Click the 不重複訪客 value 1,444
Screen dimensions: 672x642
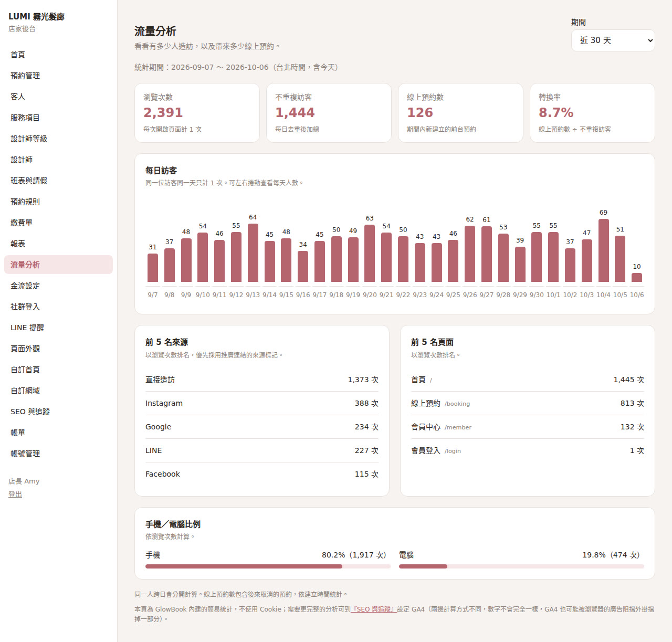click(x=295, y=112)
